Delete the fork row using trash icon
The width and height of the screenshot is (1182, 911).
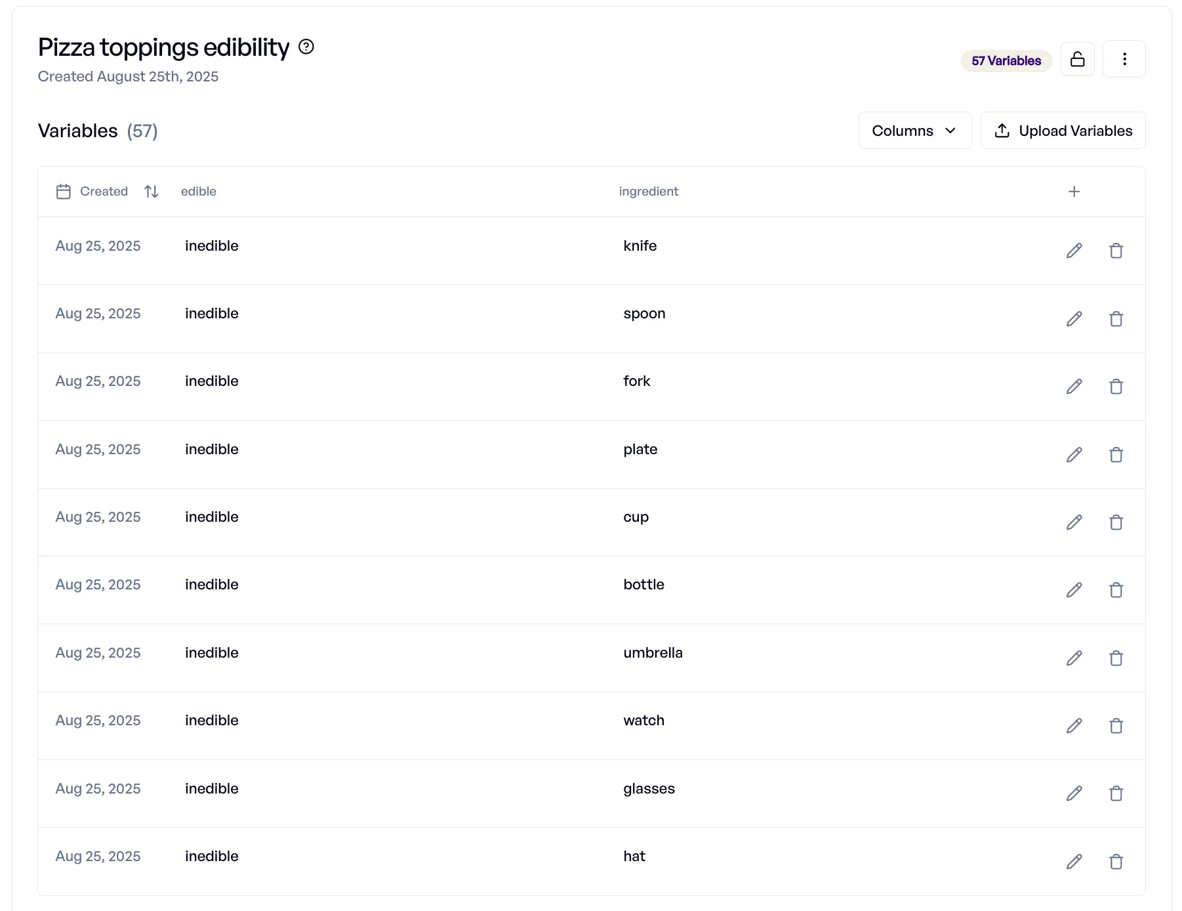point(1116,387)
